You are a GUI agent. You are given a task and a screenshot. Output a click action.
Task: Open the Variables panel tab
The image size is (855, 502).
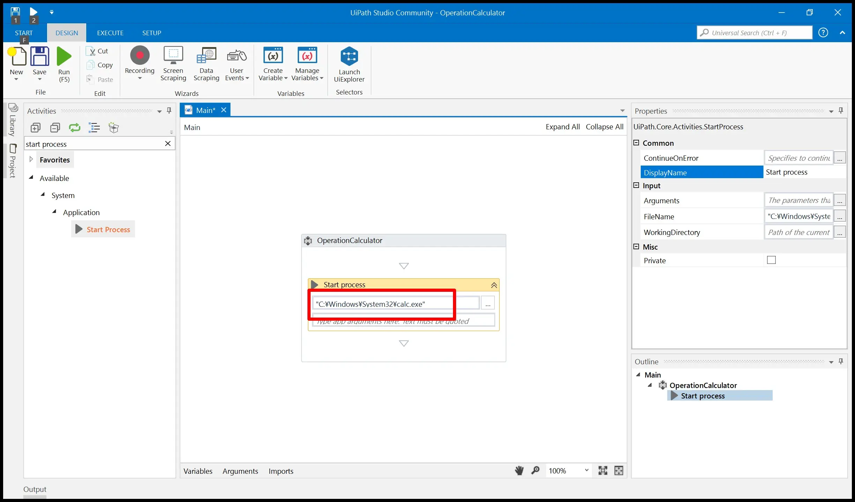(x=198, y=471)
